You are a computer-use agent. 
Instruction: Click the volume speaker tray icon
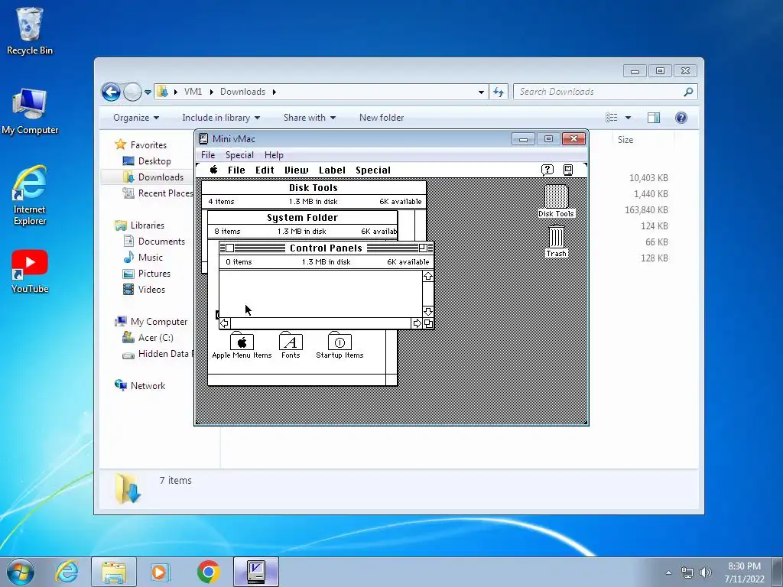click(705, 572)
